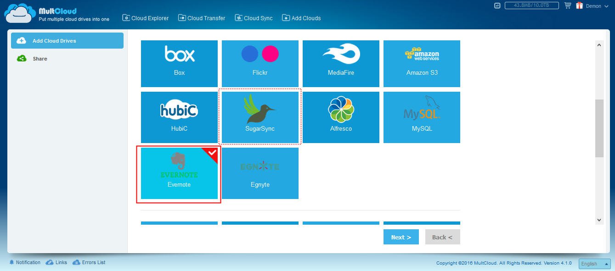
Task: Click the Next button
Action: (x=401, y=237)
